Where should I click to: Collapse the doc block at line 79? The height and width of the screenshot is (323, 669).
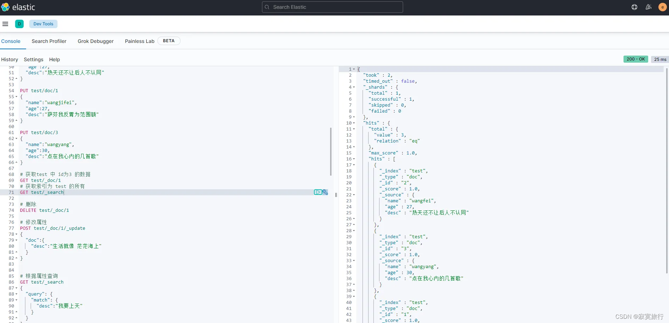[16, 240]
